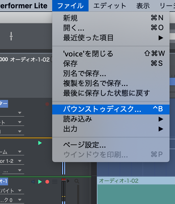Image resolution: width=175 pixels, height=204 pixels.
Task: Click the slider handle icon in top toolbar
Action: click(11, 36)
